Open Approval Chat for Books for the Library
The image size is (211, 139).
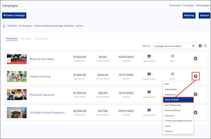tap(149, 56)
